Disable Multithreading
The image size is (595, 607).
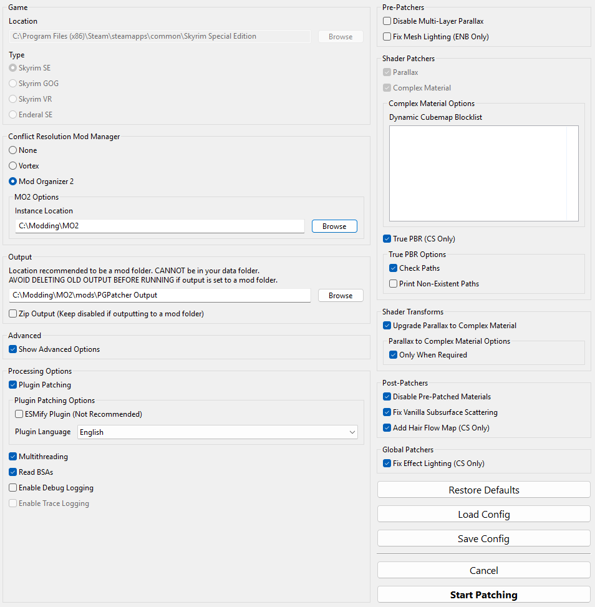[13, 456]
